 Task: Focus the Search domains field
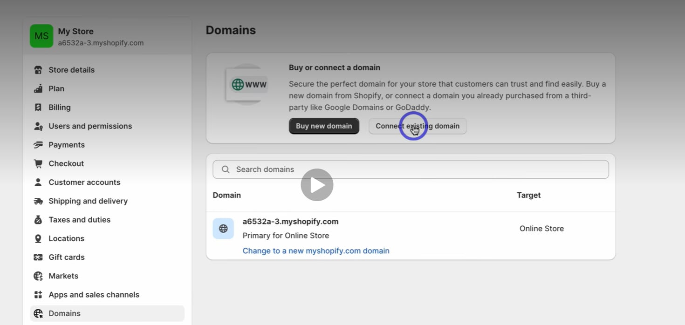click(x=411, y=169)
